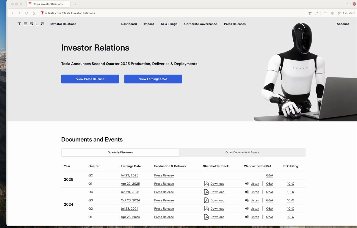Open Corporate Governance nav item

(201, 24)
